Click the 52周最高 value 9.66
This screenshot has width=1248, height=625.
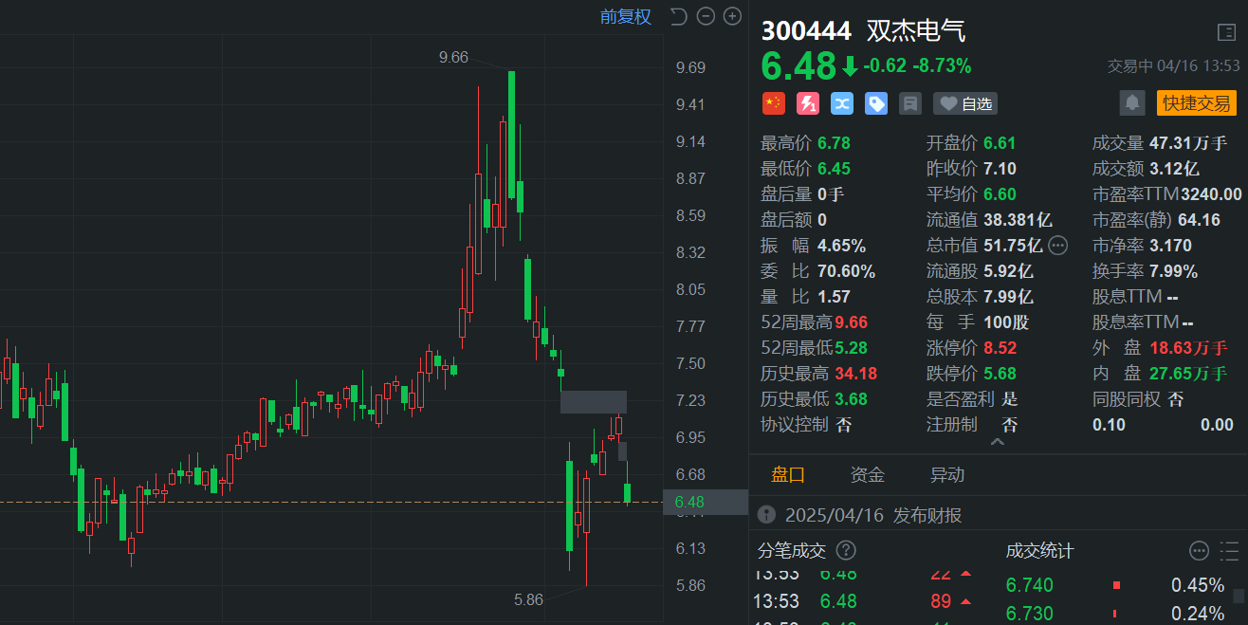pos(852,322)
